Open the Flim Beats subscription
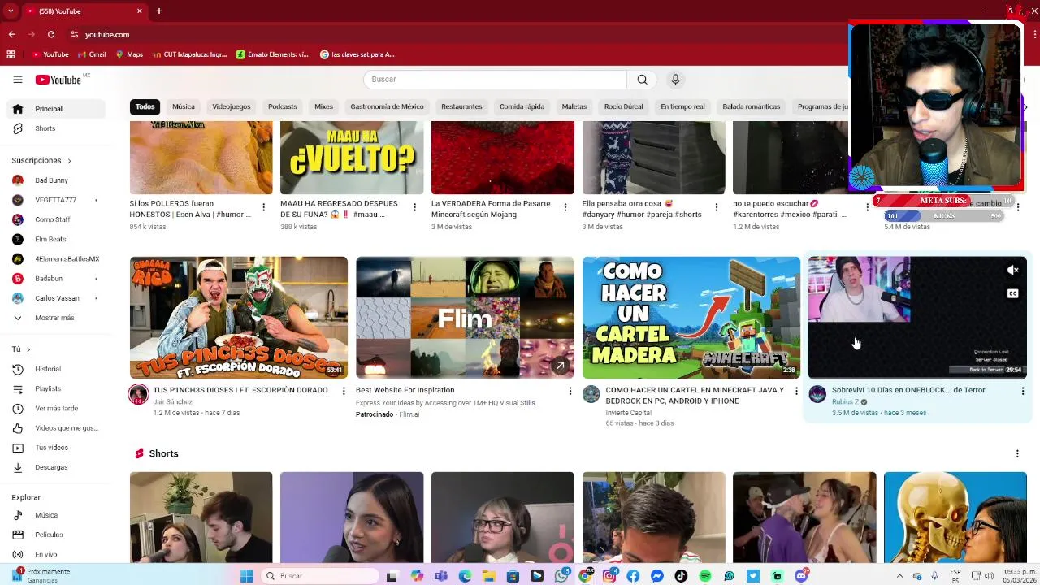The width and height of the screenshot is (1040, 585). pos(55,239)
